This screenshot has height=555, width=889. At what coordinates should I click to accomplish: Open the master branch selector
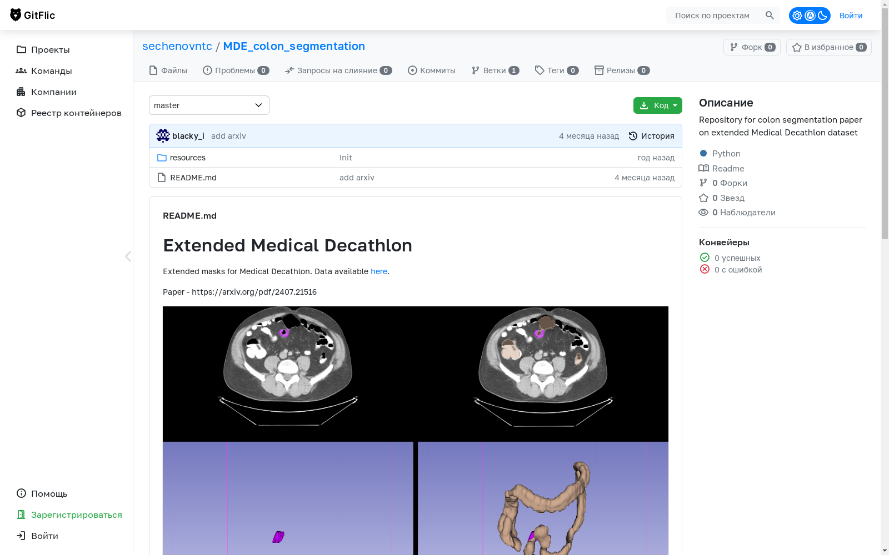[209, 105]
